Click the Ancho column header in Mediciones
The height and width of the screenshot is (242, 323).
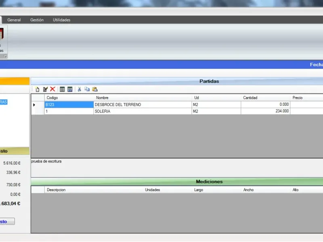(266, 190)
